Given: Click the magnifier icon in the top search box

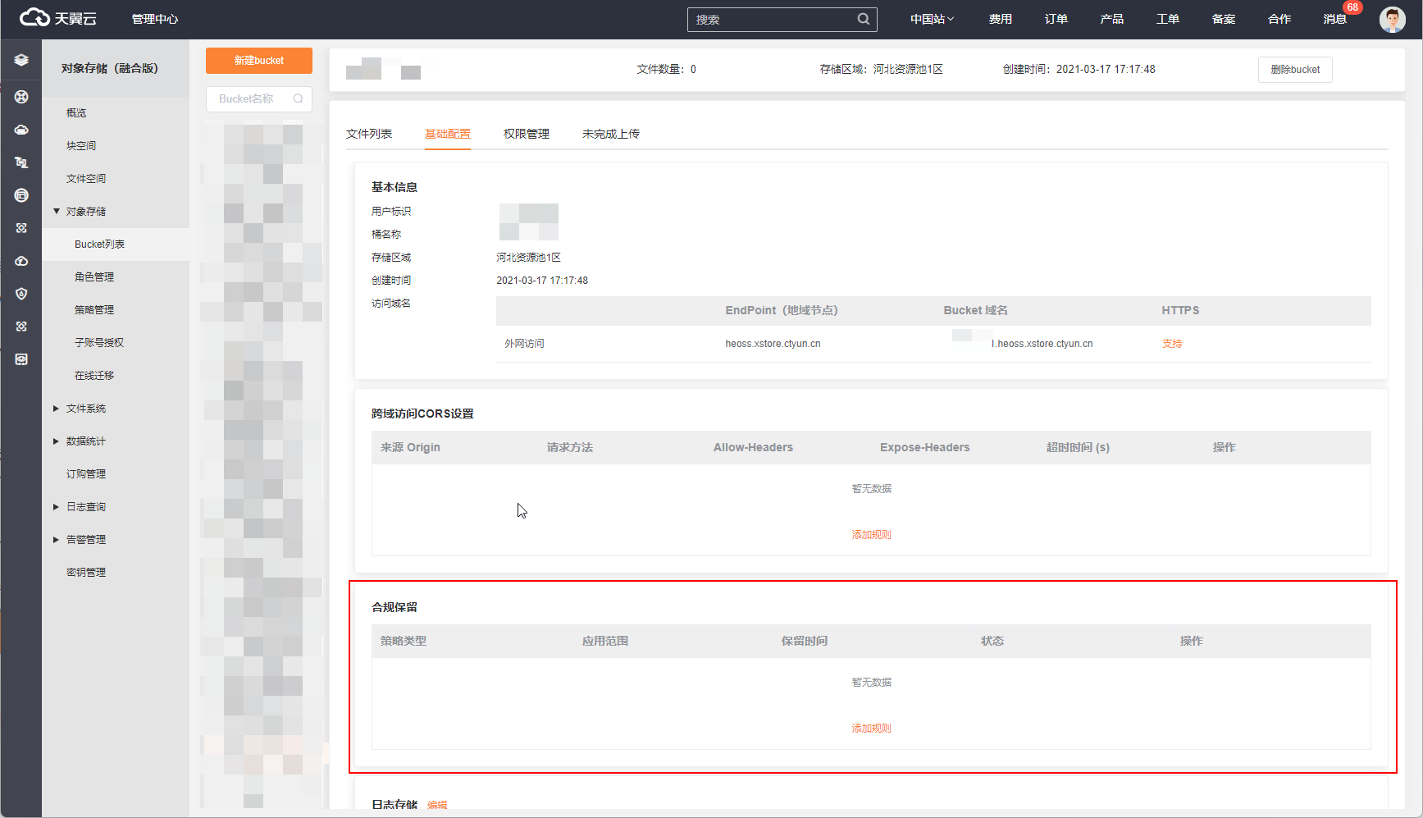Looking at the screenshot, I should point(864,19).
